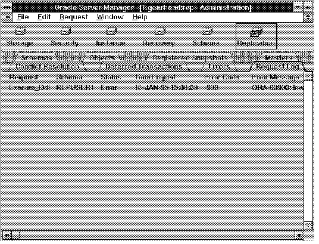Click the Error Code column header
319x244 pixels.
point(222,78)
